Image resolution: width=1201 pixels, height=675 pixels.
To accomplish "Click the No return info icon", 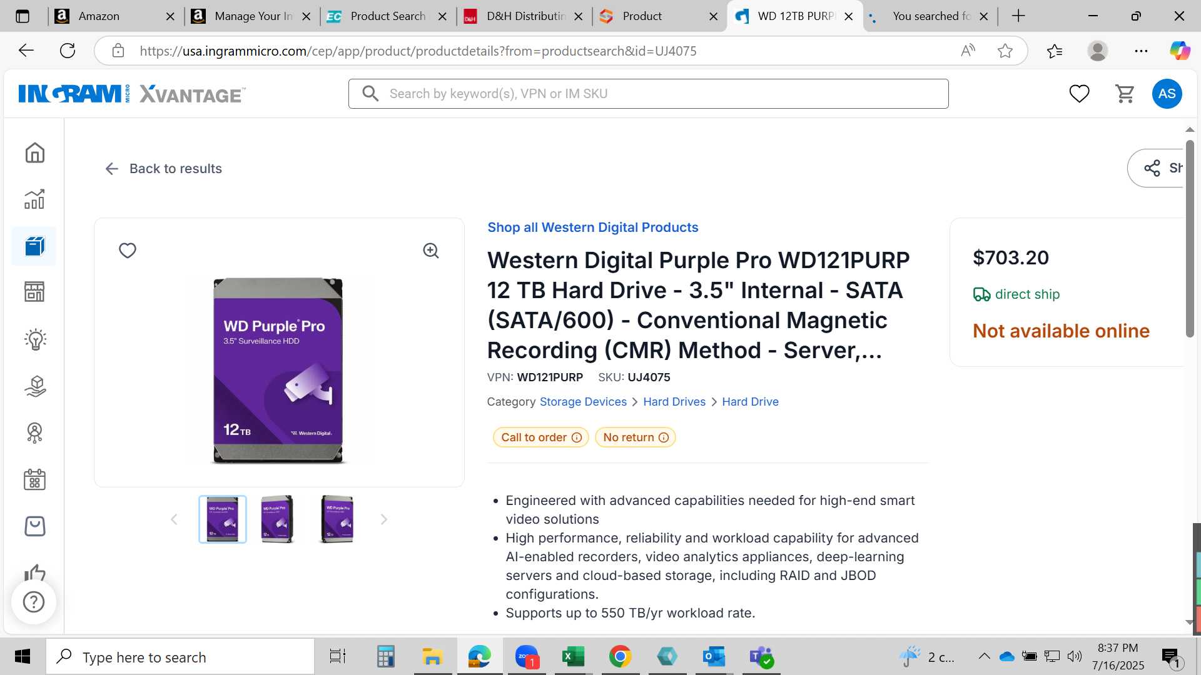I will (664, 437).
